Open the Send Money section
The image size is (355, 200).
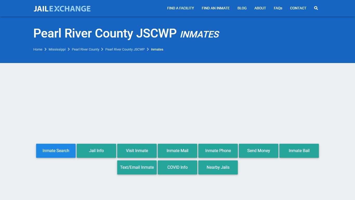pos(259,151)
